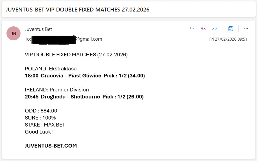This screenshot has width=258, height=161.
Task: Forward this email using the arrow icon
Action: (x=215, y=29)
